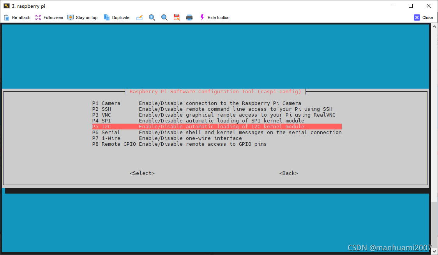Print the terminal with the printer icon

coord(189,17)
